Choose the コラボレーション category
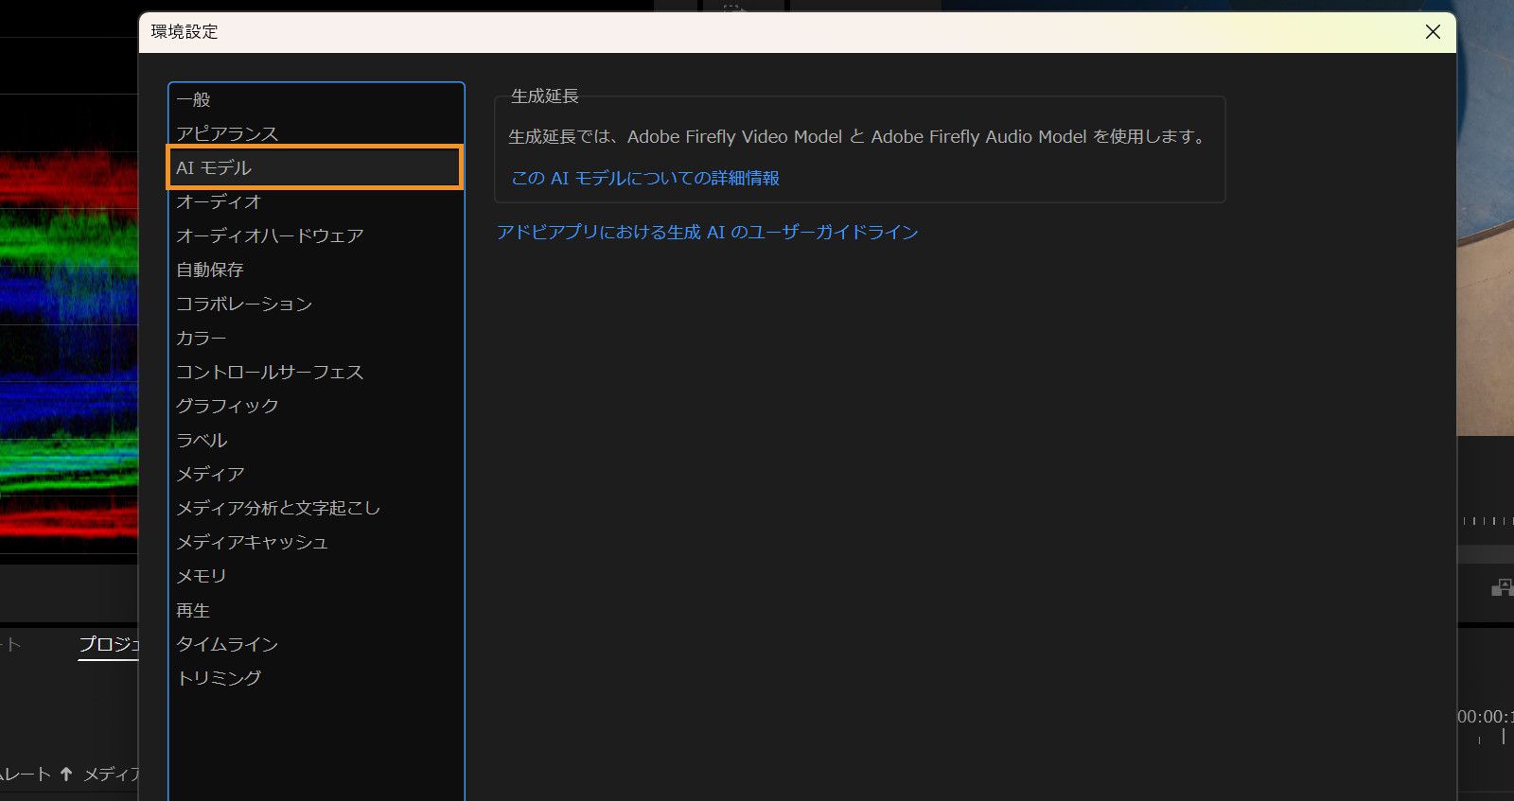 click(x=316, y=304)
